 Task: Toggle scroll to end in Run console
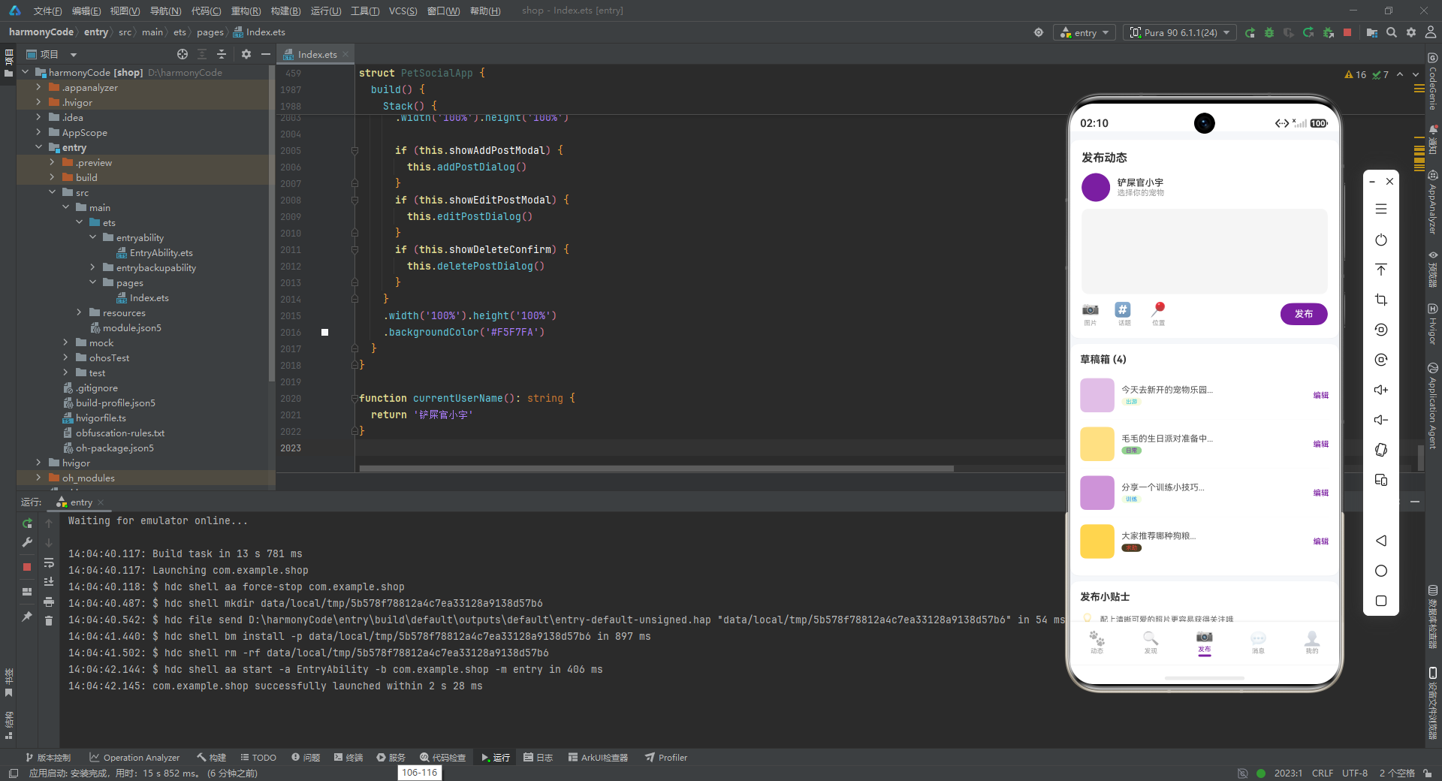point(49,582)
